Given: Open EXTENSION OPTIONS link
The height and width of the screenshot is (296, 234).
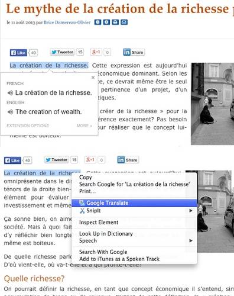Looking at the screenshot, I should pyautogui.click(x=28, y=126).
